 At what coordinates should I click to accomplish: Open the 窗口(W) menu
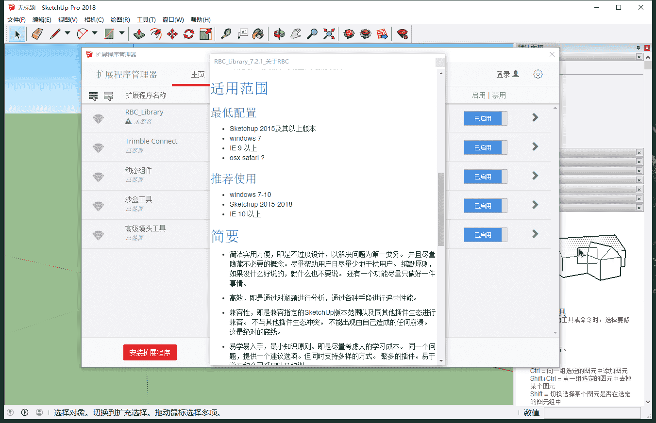click(x=173, y=20)
